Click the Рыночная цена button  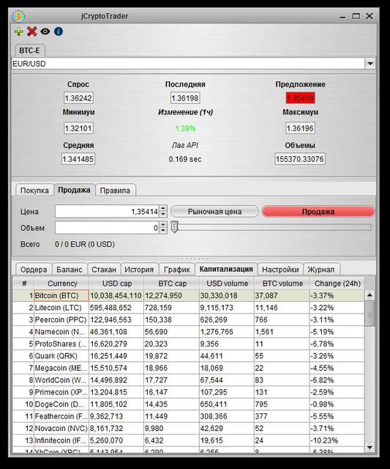214,212
